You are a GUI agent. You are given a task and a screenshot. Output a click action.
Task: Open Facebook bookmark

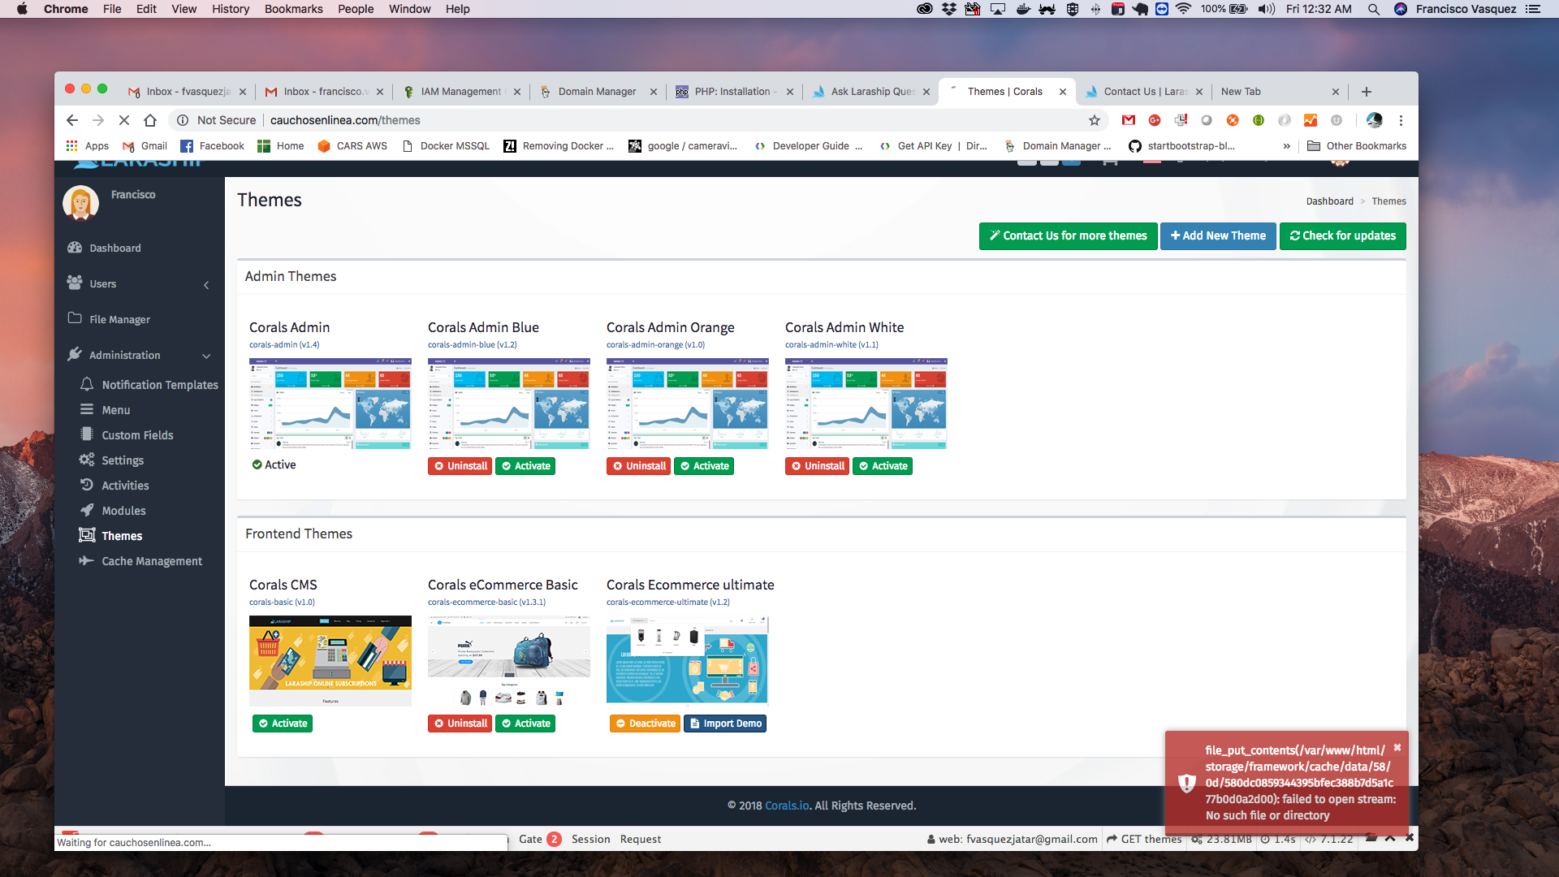[212, 146]
